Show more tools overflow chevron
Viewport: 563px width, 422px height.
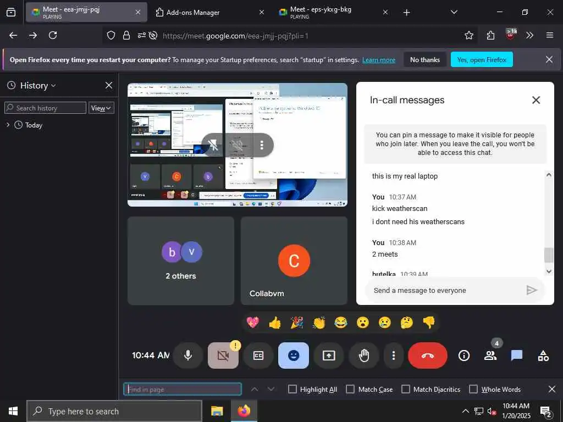[529, 35]
